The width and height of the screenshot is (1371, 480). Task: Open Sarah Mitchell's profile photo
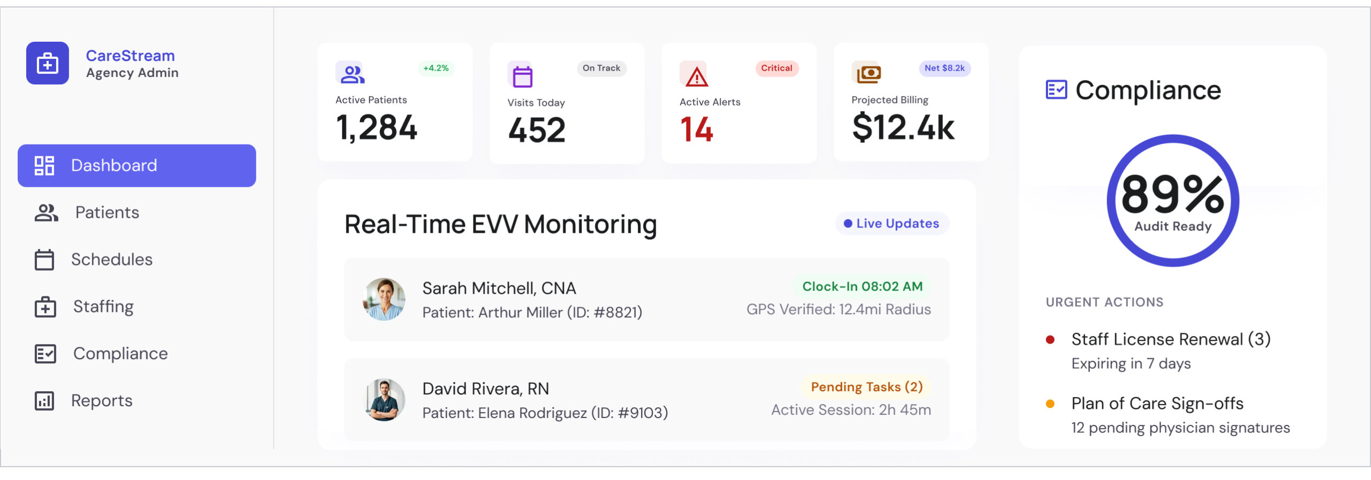pos(384,299)
